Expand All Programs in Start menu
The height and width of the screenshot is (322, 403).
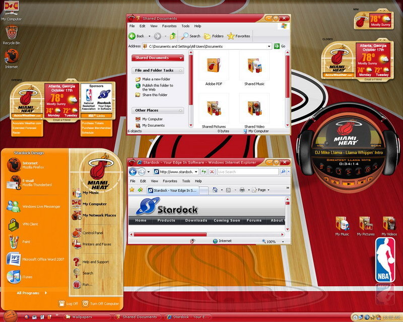pyautogui.click(x=31, y=293)
